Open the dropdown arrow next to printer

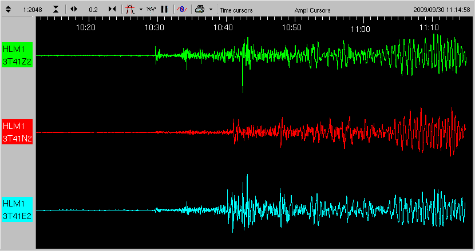[211, 10]
